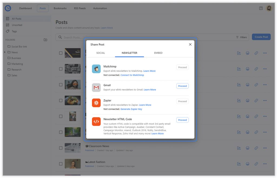The height and width of the screenshot is (178, 277).
Task: Tick the checkbox for Classroom News
Action: (x=61, y=148)
